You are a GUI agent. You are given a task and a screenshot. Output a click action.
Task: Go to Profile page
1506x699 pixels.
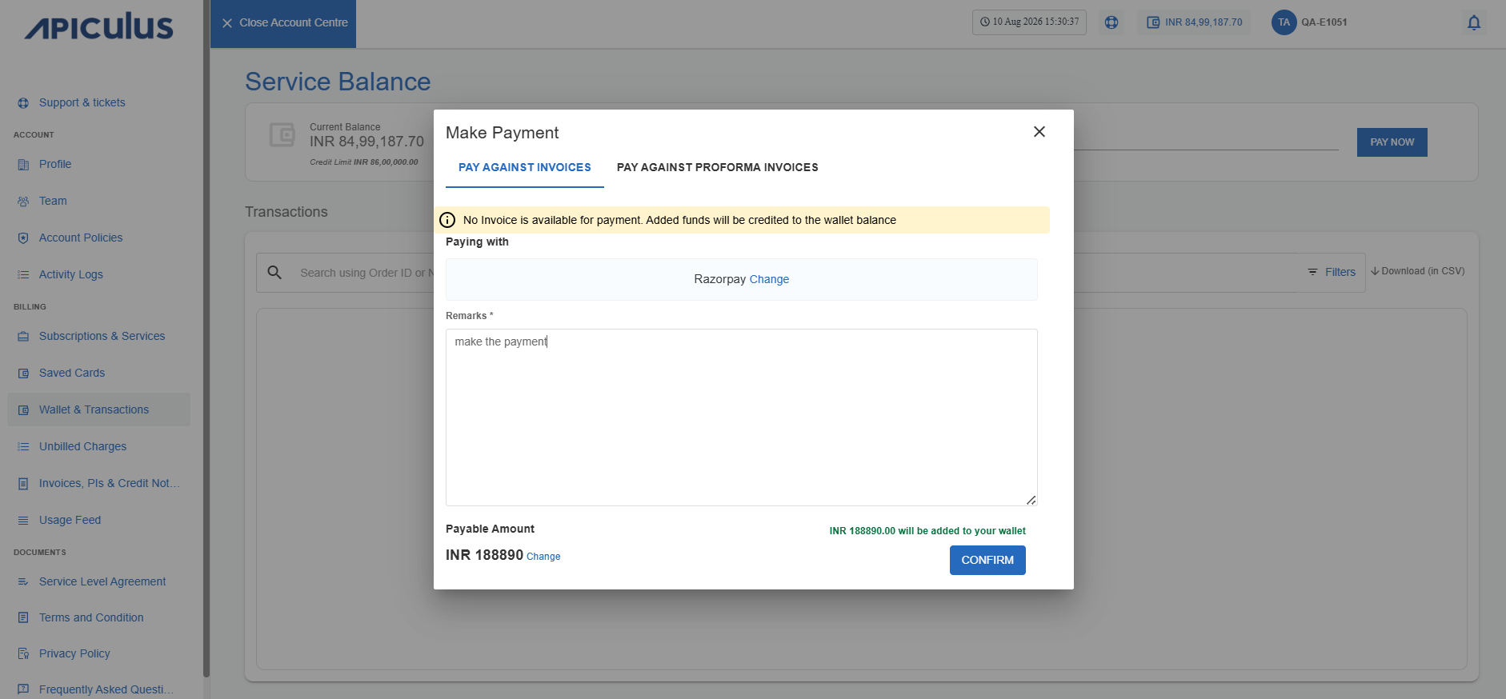click(x=55, y=165)
